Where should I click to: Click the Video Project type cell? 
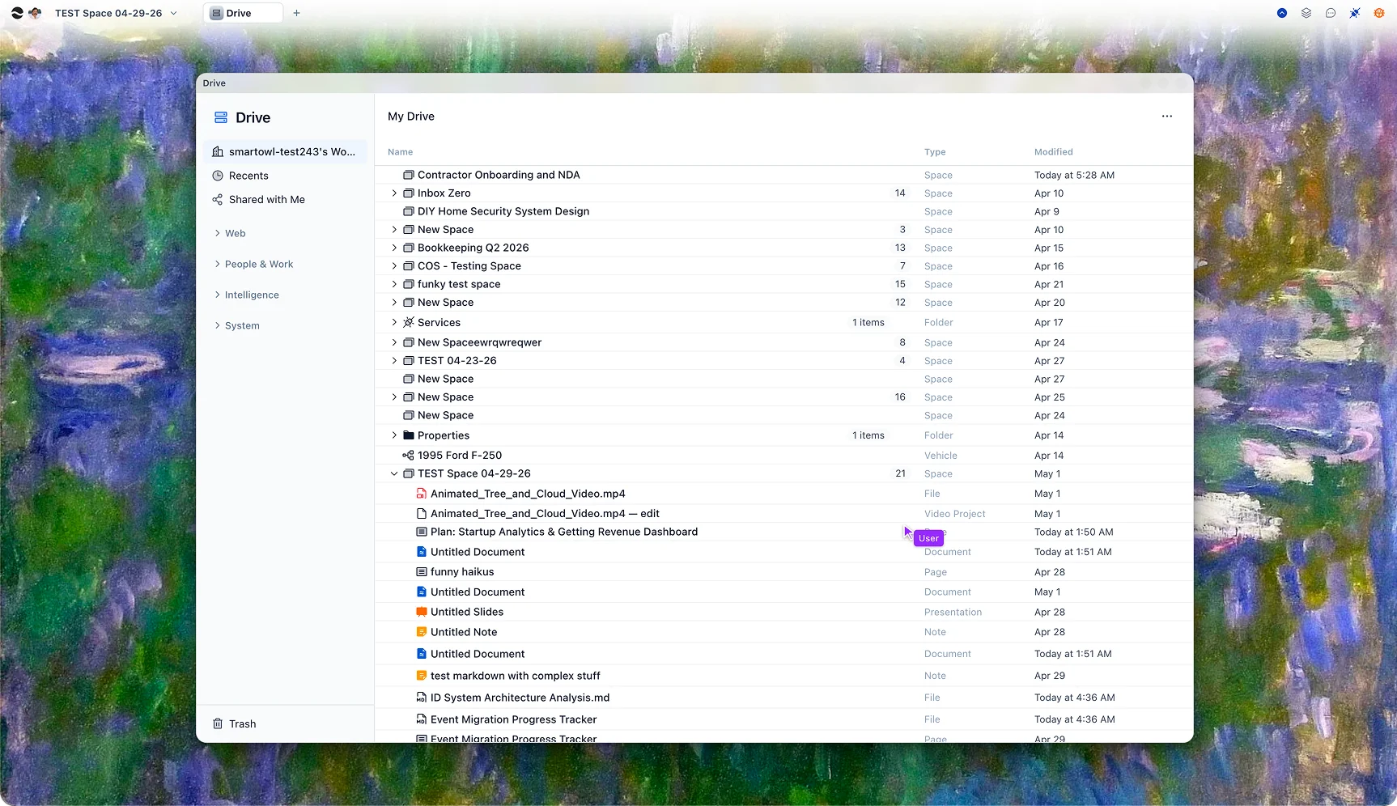(955, 514)
